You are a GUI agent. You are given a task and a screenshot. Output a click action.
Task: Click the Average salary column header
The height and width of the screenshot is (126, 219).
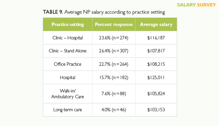(156, 24)
